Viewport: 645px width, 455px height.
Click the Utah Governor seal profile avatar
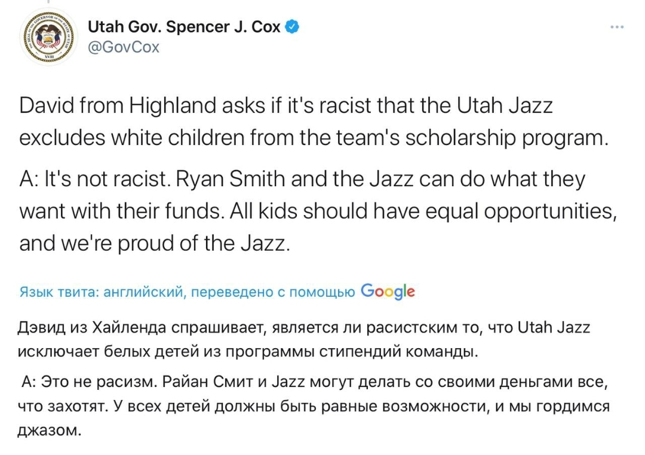click(x=48, y=37)
